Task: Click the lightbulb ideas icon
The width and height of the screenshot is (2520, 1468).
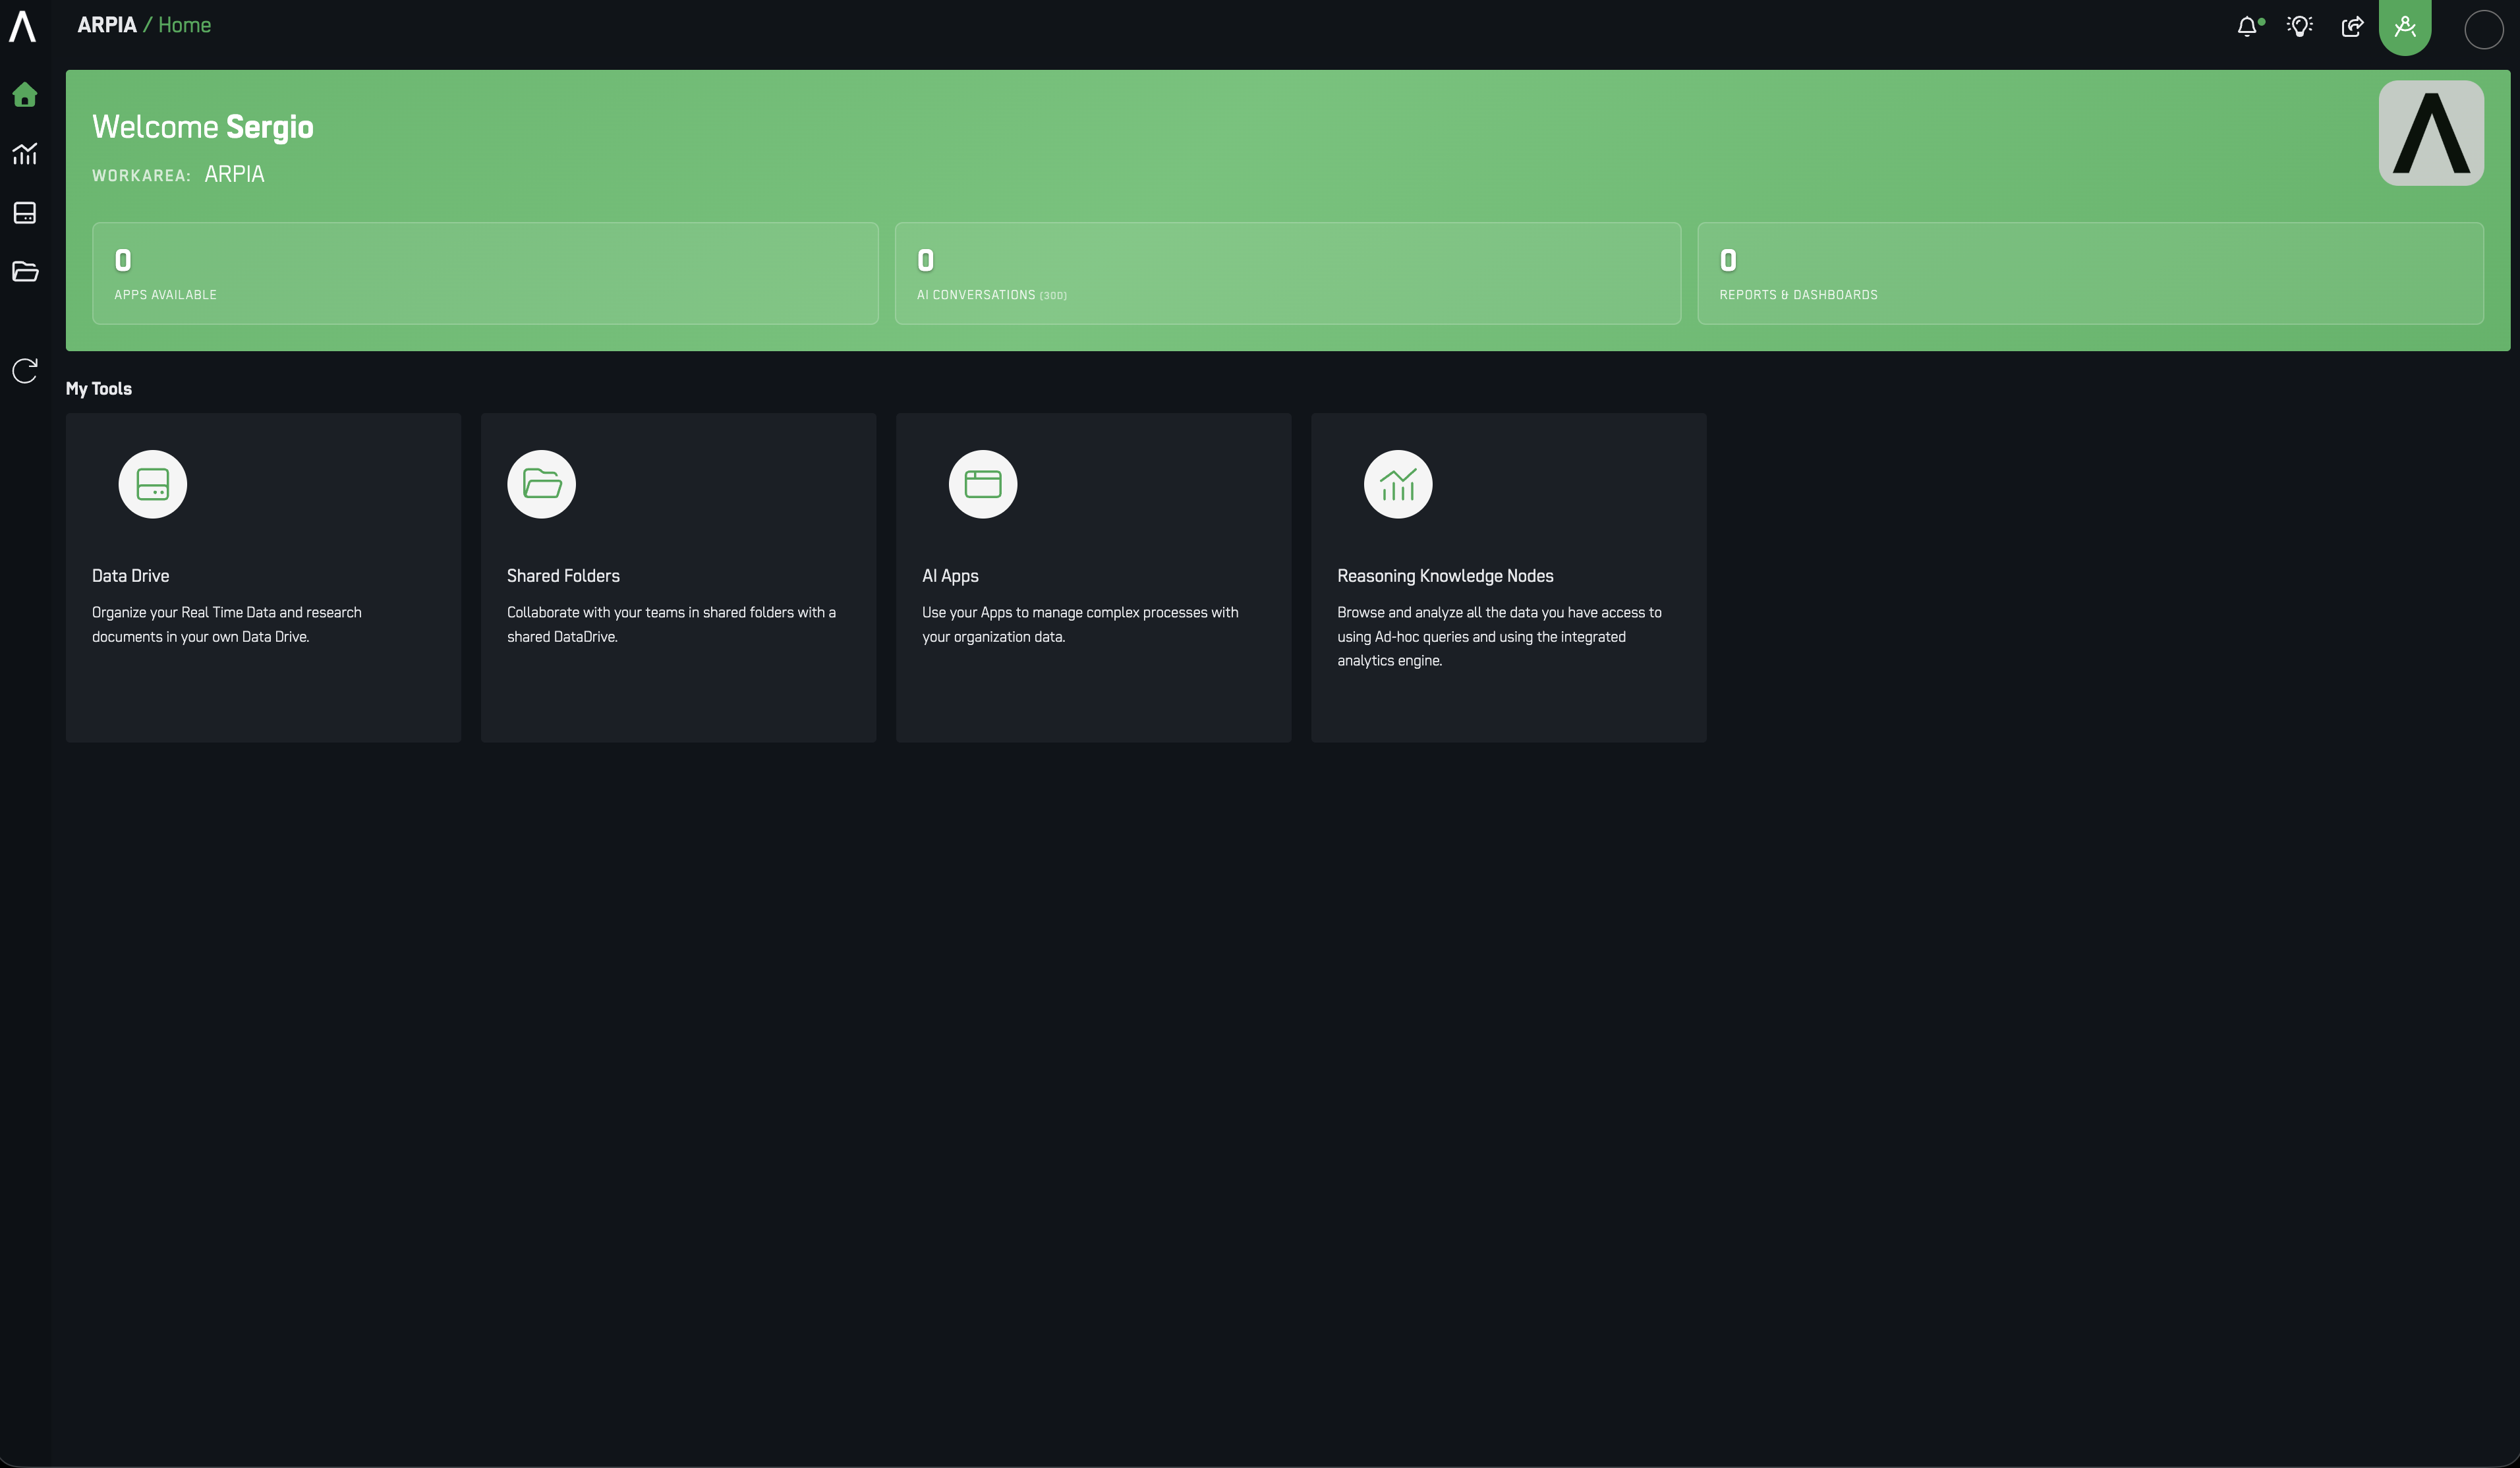Action: [x=2300, y=26]
